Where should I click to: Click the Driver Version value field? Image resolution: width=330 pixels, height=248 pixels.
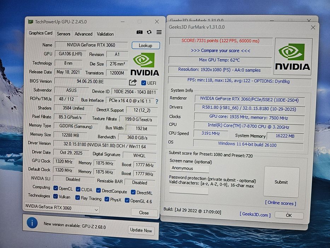tap(105, 145)
